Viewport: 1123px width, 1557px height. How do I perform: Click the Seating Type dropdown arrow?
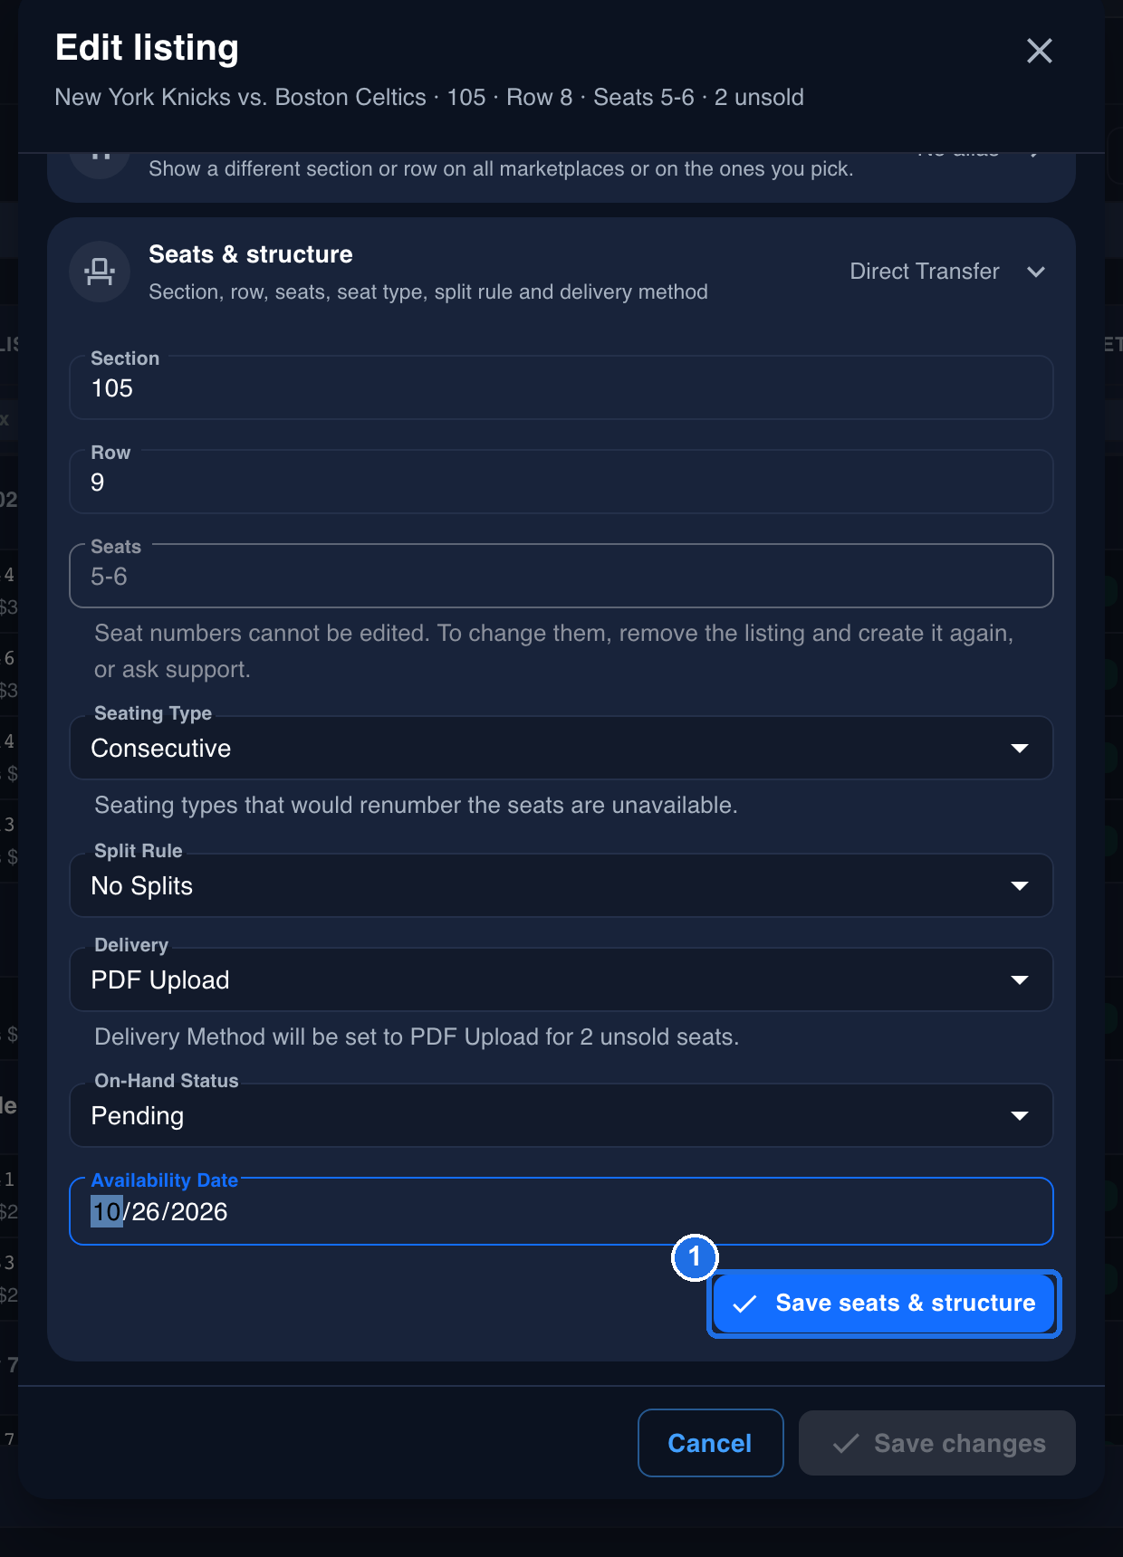pyautogui.click(x=1020, y=749)
